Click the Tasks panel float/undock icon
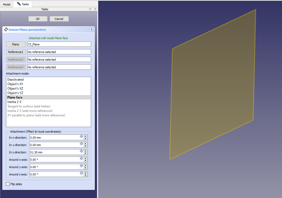This screenshot has height=198, width=282. click(95, 9)
